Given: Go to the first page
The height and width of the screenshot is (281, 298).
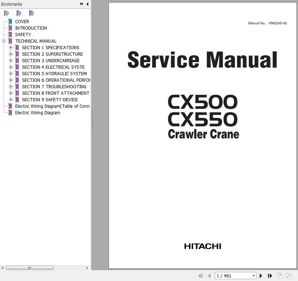Looking at the screenshot, I should pos(200,276).
